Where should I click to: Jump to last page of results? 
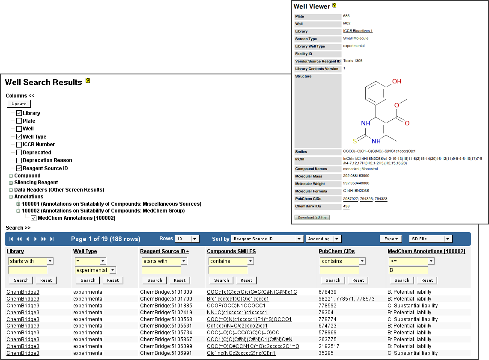[x=52, y=239]
